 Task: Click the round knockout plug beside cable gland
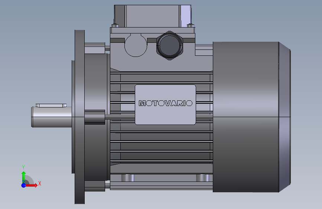pyautogui.click(x=136, y=45)
